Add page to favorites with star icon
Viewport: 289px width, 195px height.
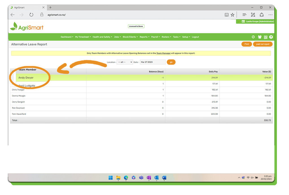[233, 15]
